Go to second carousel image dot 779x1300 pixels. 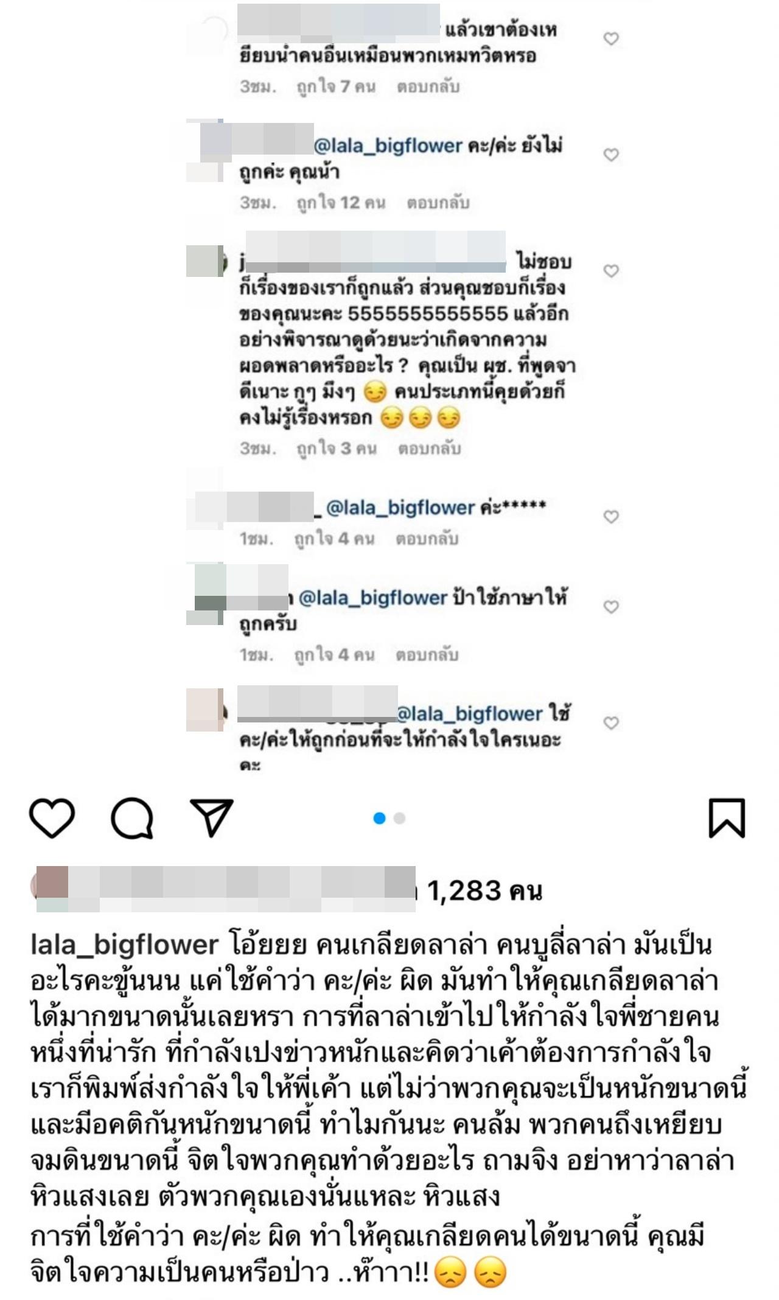click(399, 819)
